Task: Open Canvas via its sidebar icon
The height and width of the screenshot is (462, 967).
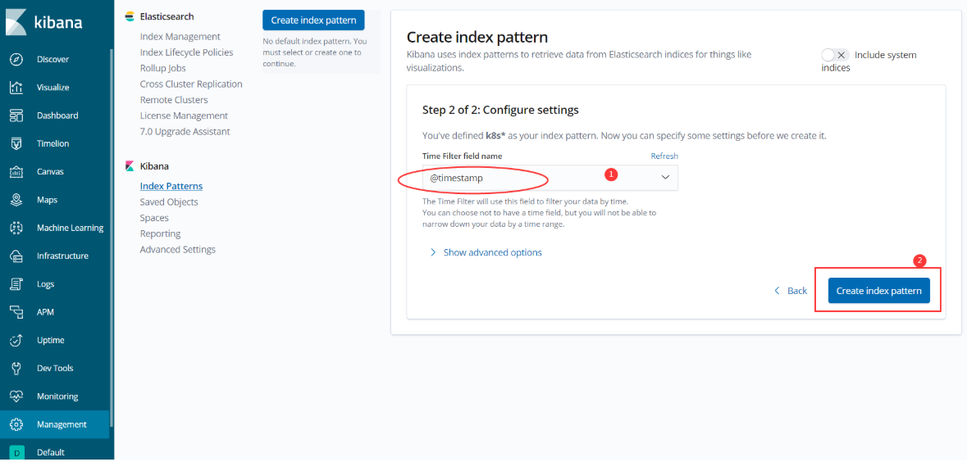Action: pyautogui.click(x=16, y=172)
